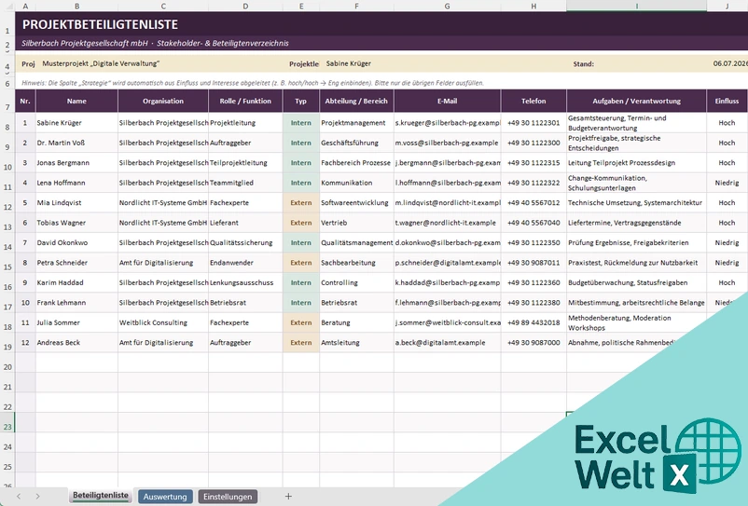Select name cell Andreas Beck

[76, 343]
